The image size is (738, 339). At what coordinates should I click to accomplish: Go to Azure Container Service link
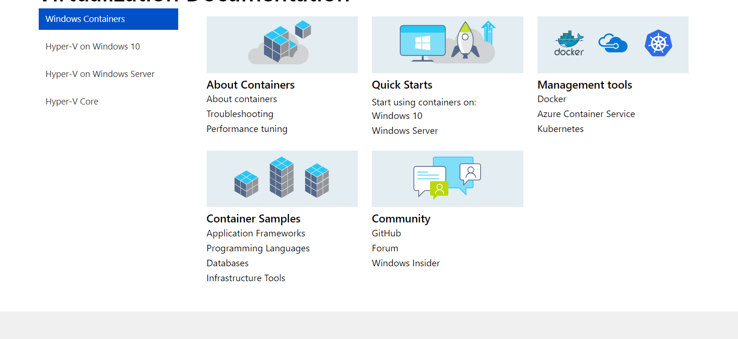coord(586,114)
